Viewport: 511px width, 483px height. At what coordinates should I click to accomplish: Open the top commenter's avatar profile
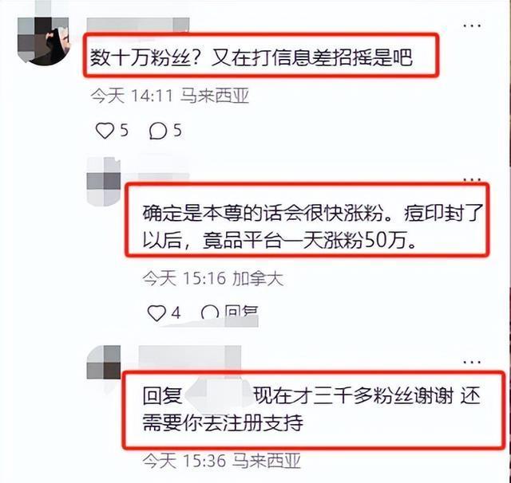[x=44, y=41]
